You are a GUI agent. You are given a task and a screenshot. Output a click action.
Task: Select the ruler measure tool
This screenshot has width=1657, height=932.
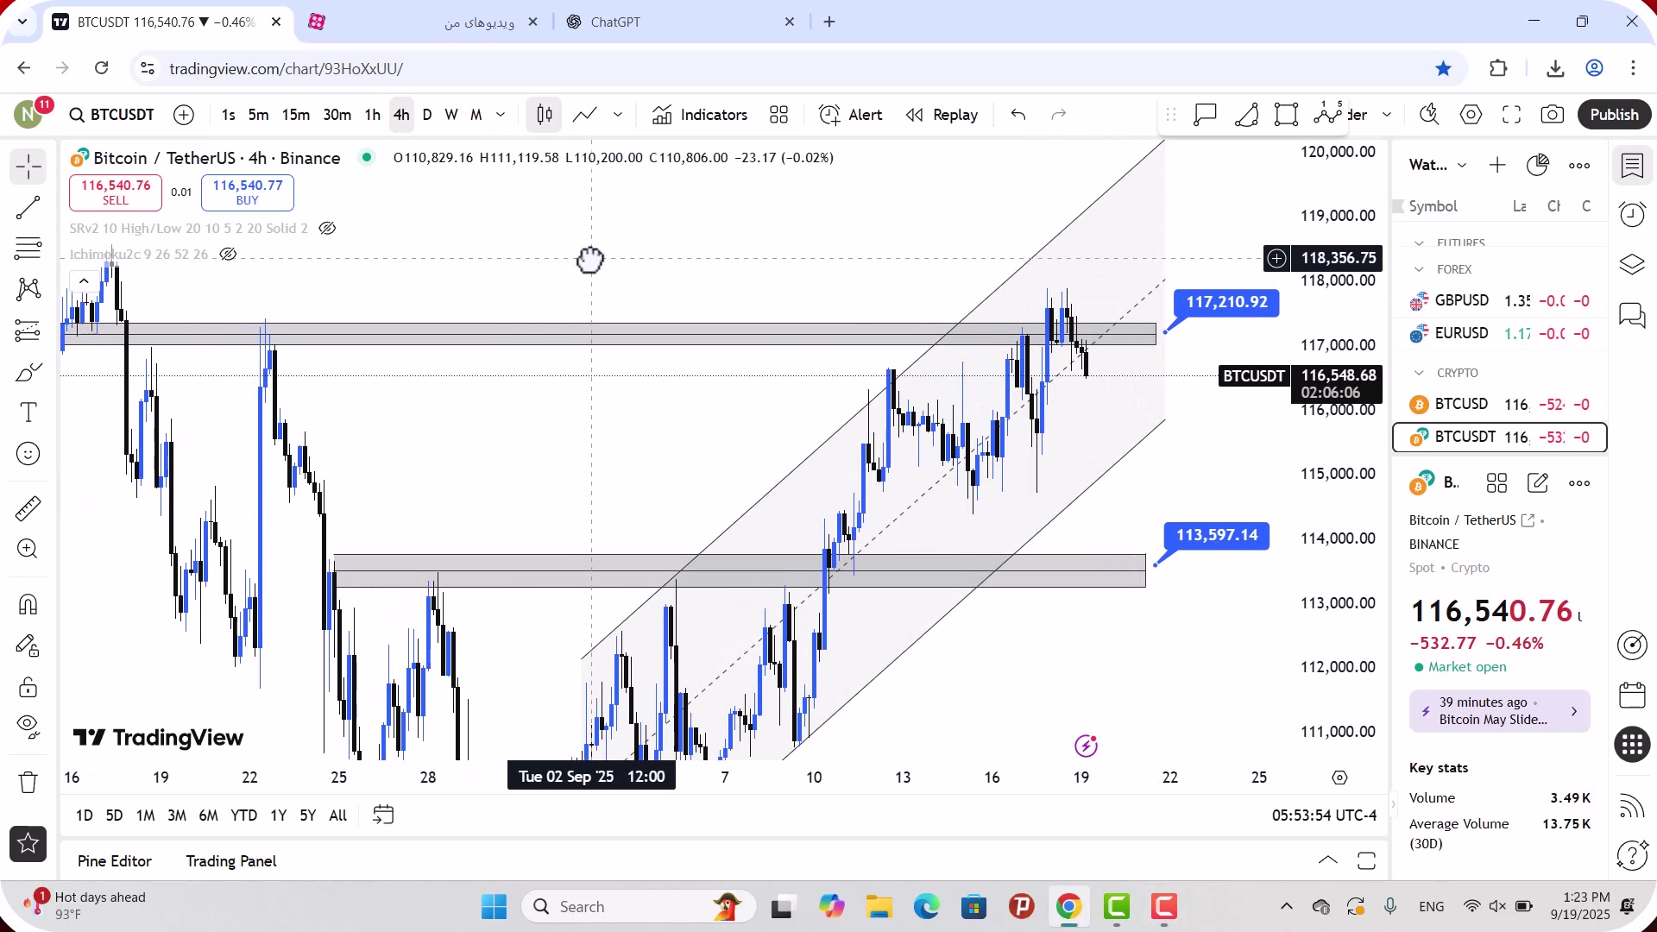(x=28, y=508)
